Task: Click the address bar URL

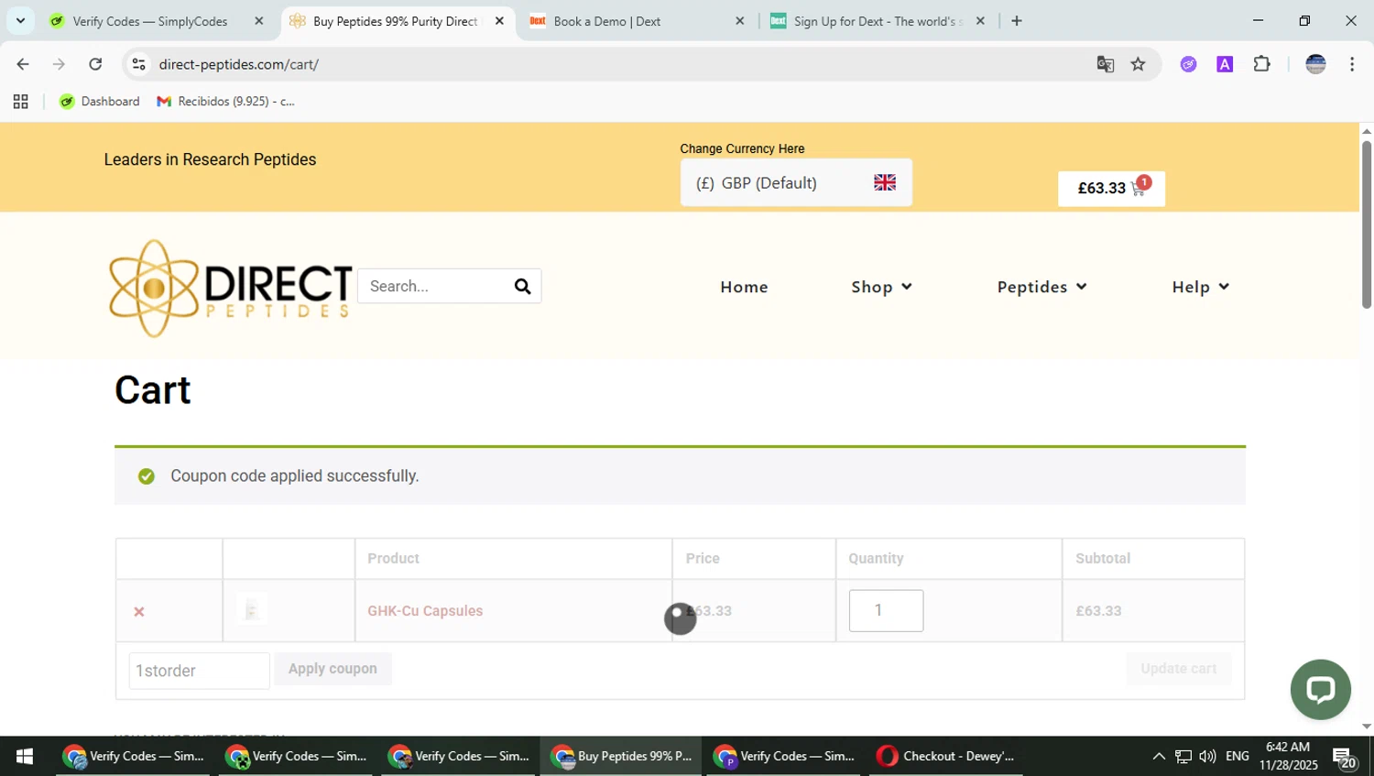Action: 238,64
